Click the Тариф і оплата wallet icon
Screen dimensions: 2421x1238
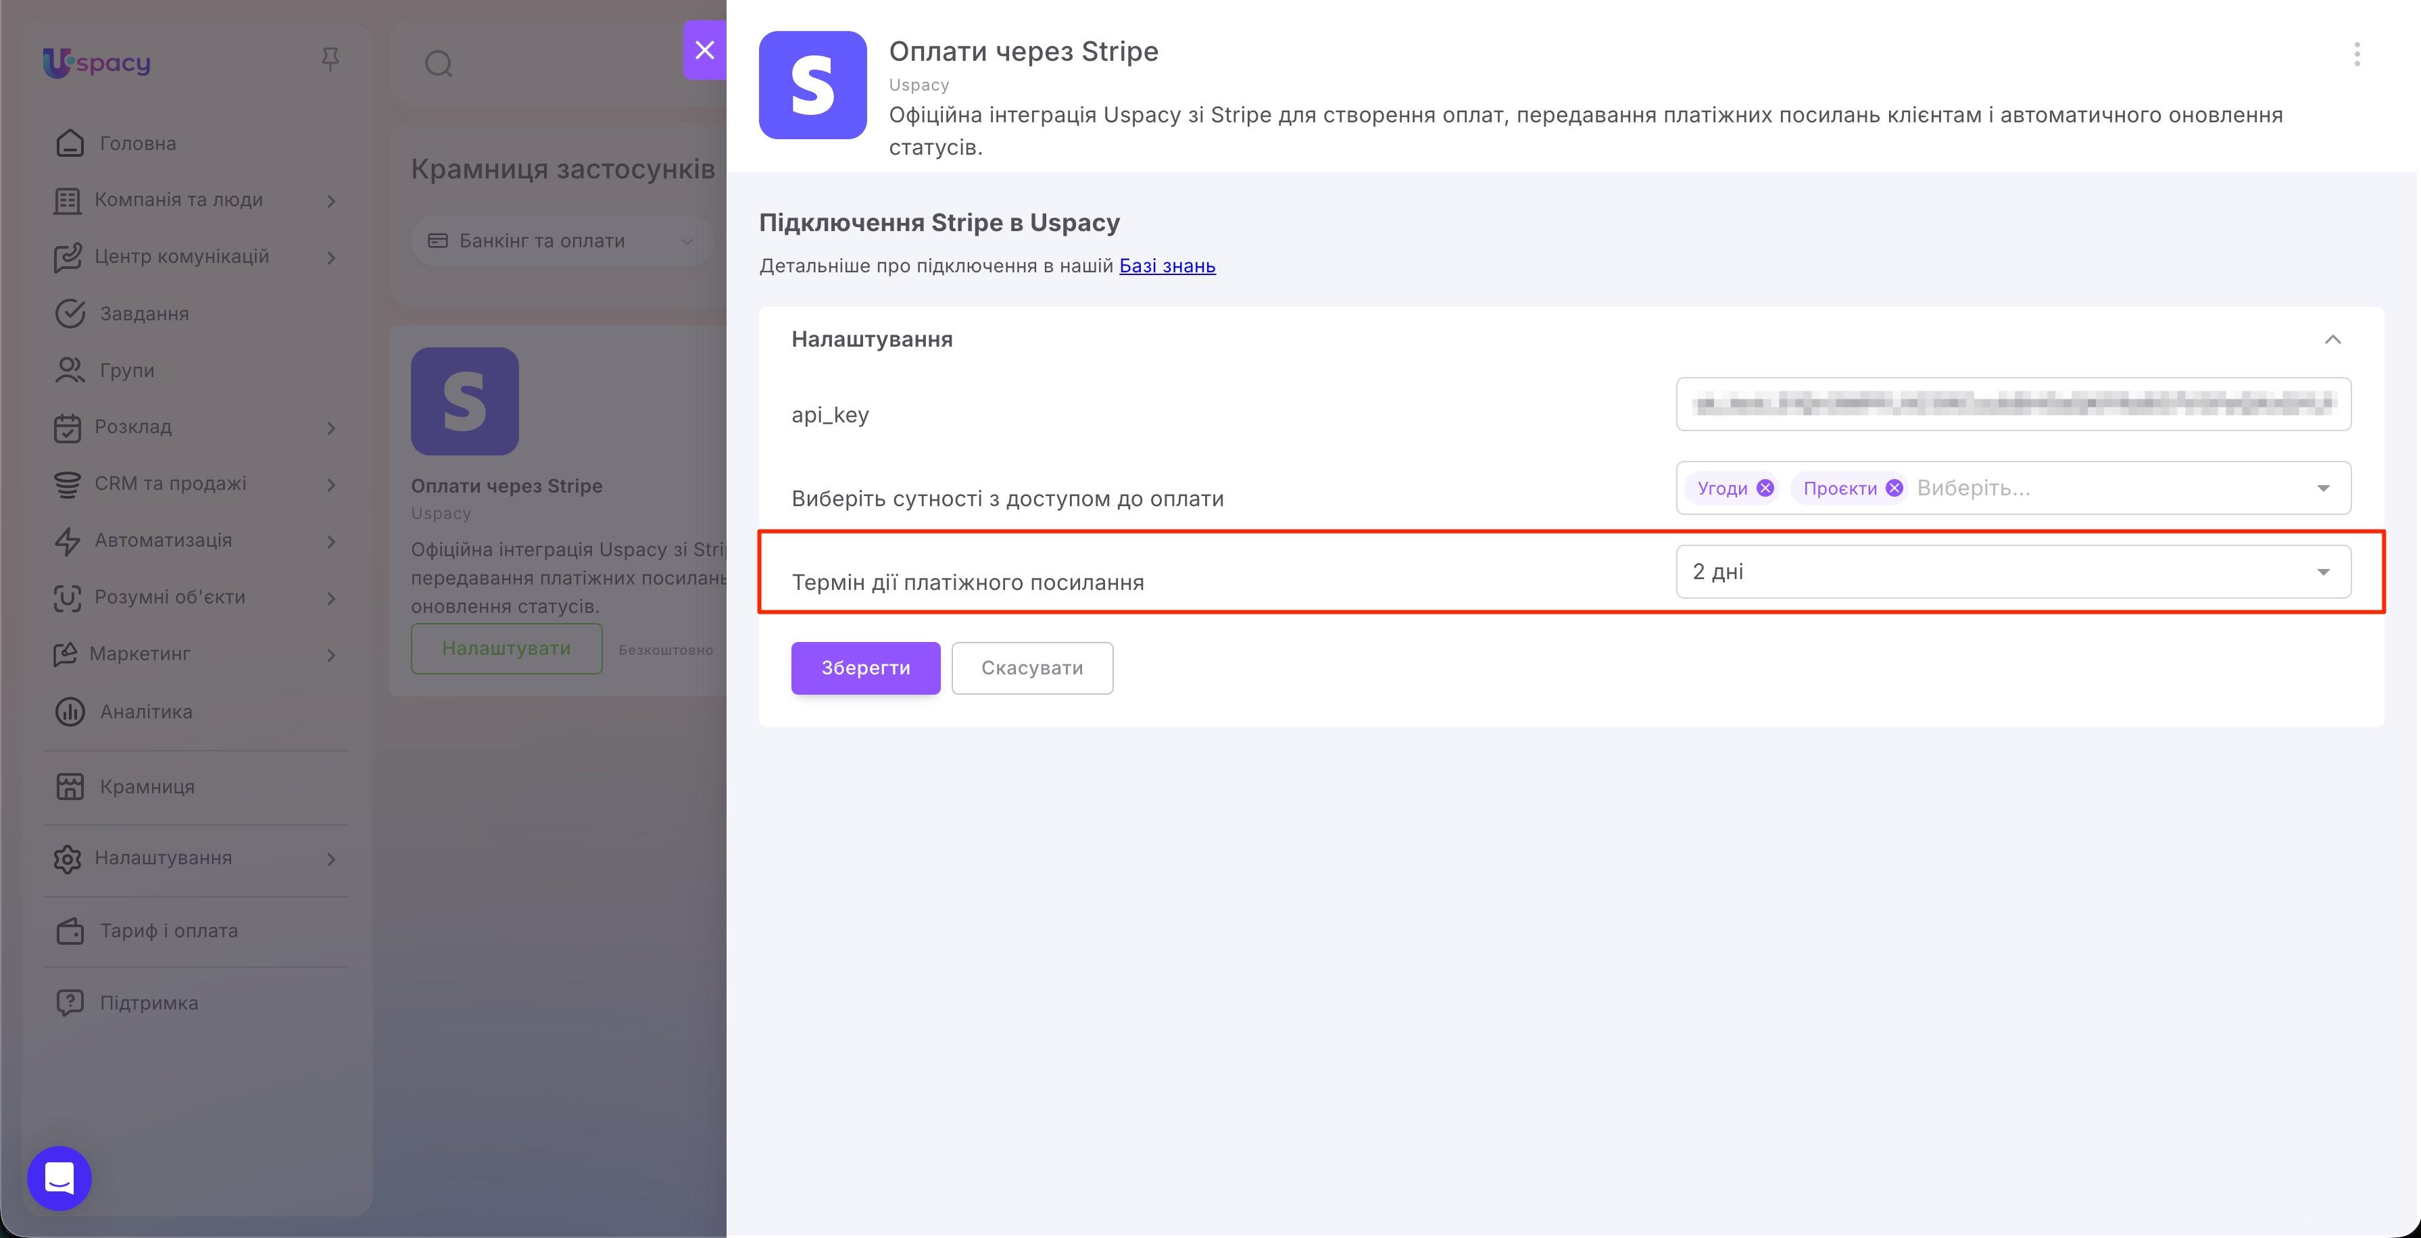point(70,931)
